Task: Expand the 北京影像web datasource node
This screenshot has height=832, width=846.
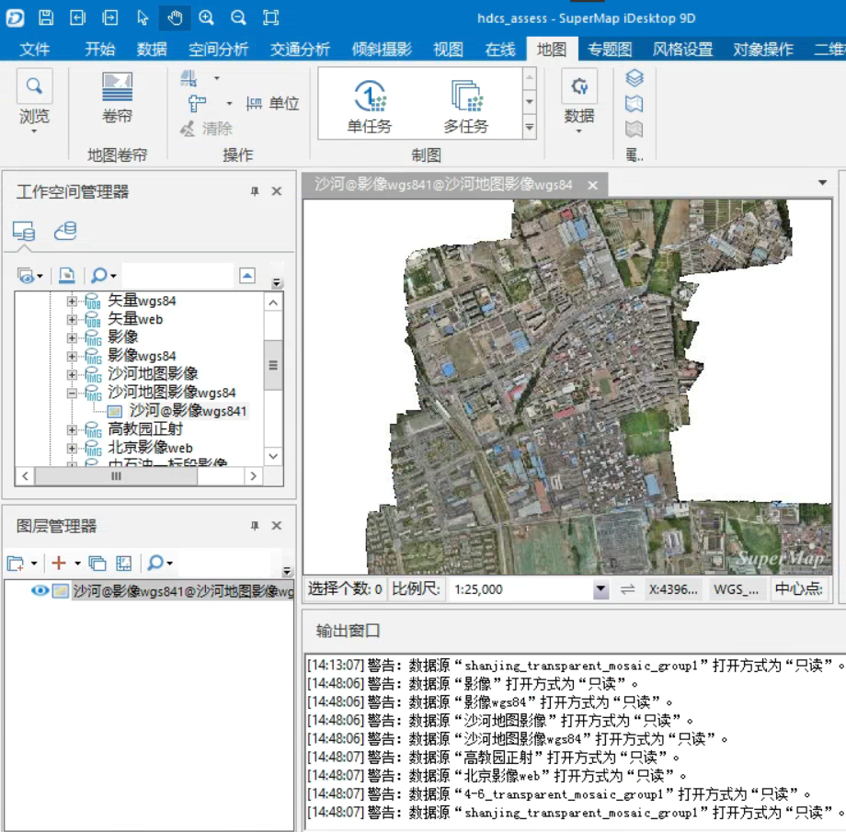Action: click(x=71, y=448)
